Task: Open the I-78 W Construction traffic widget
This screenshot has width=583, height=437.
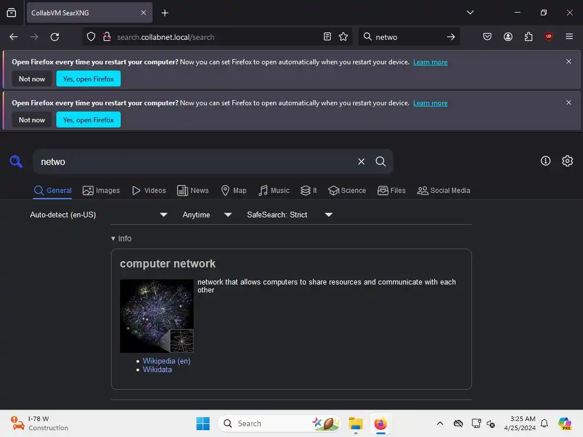Action: pos(39,423)
